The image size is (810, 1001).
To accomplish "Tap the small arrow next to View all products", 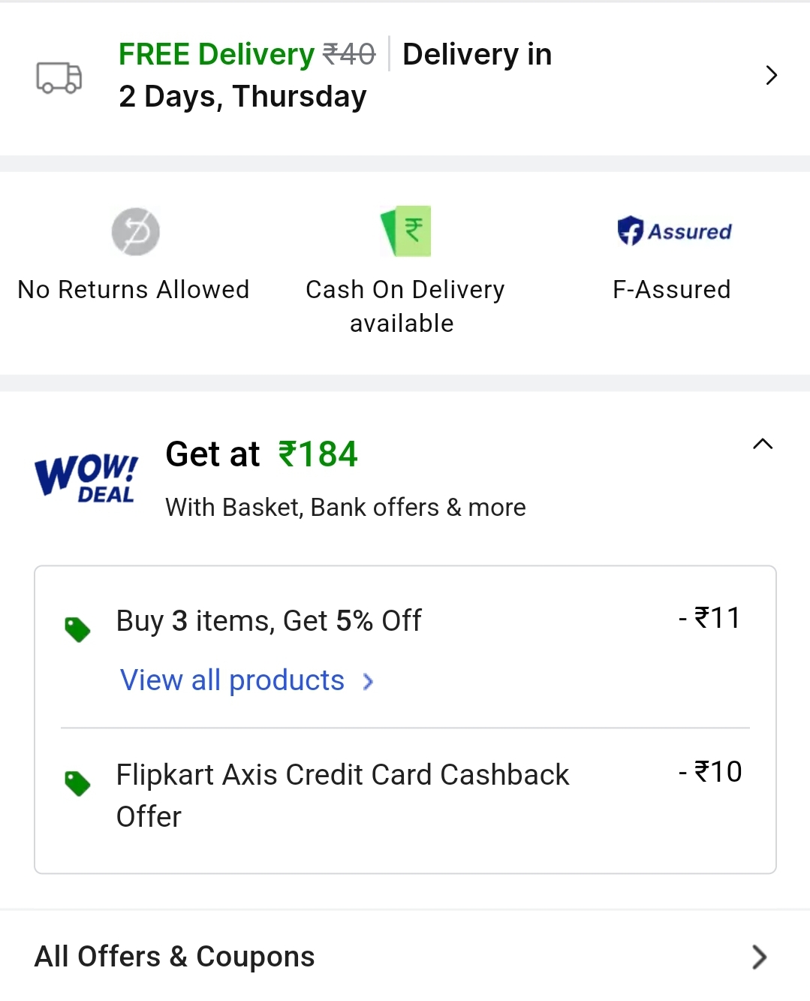I will tap(368, 681).
